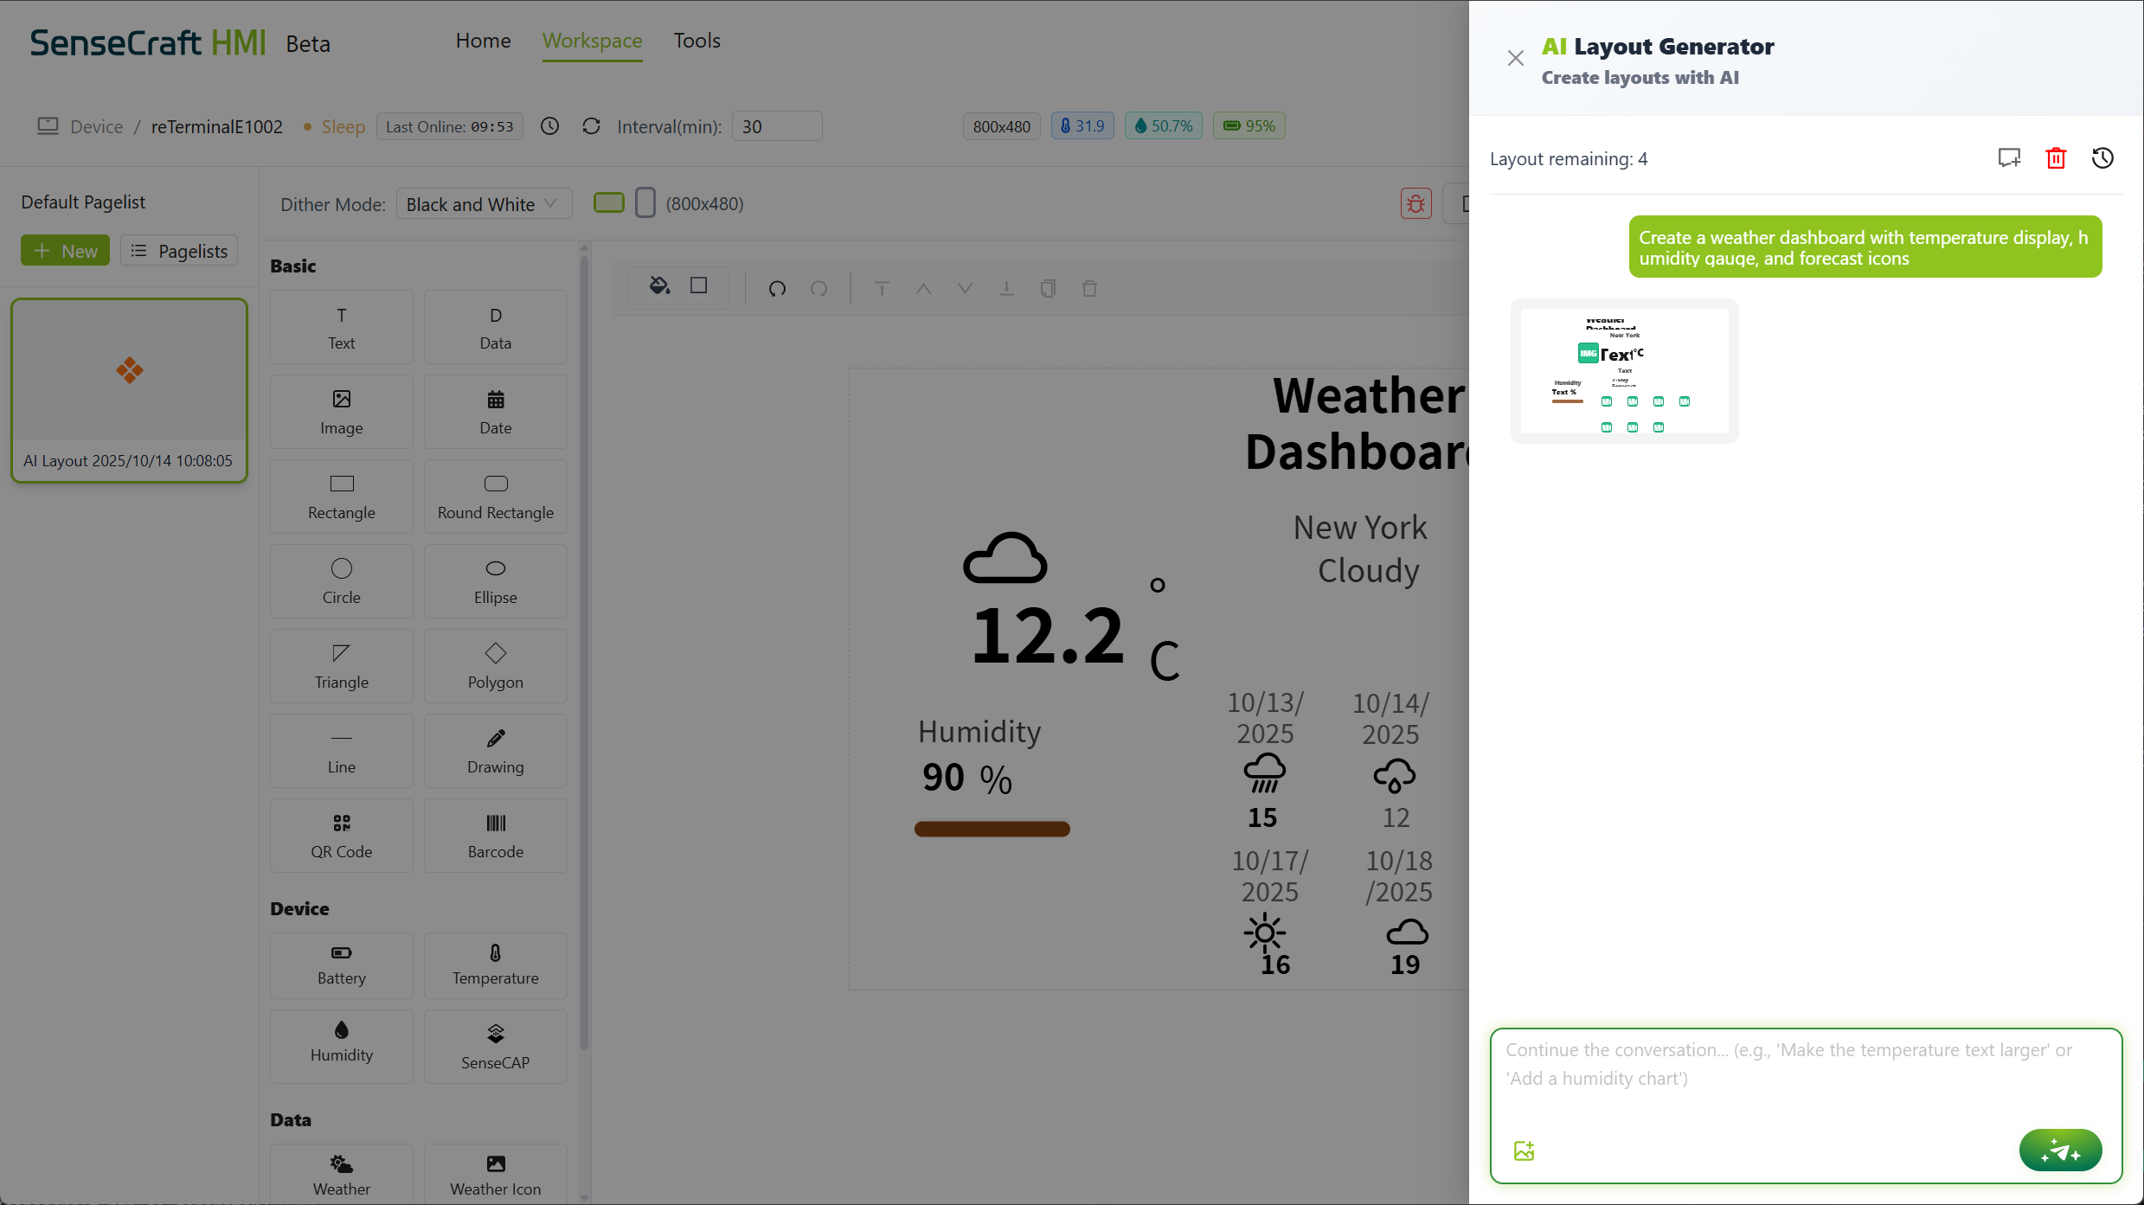Click the red trash icon in AI panel
Image resolution: width=2144 pixels, height=1205 pixels.
pyautogui.click(x=2056, y=158)
